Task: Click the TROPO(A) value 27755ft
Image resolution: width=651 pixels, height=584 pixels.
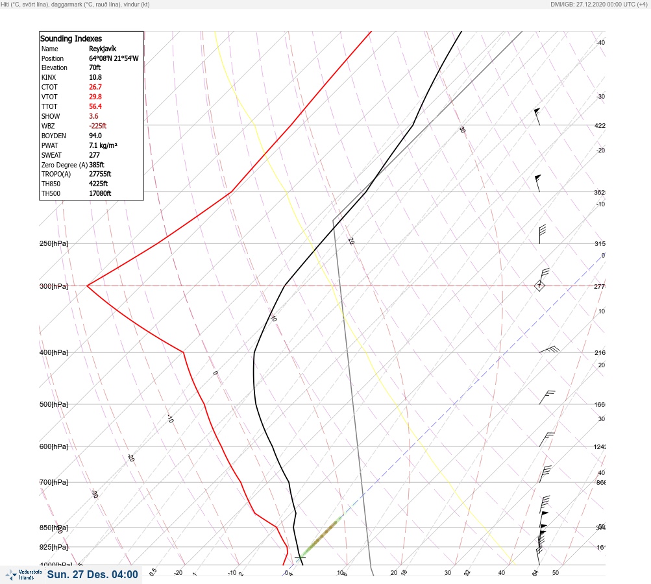Action: click(100, 174)
